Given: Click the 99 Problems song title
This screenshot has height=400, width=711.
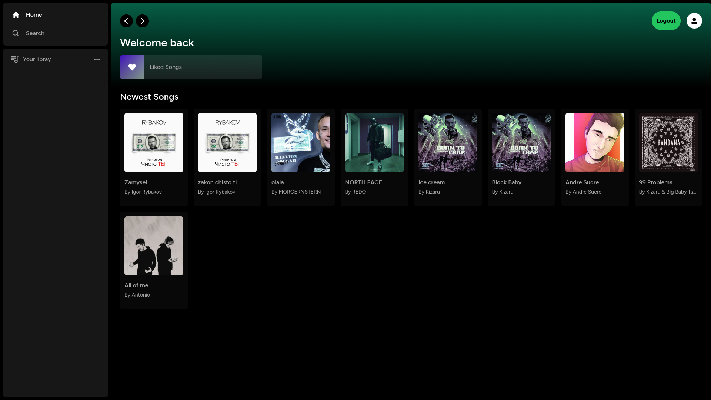Looking at the screenshot, I should (x=656, y=182).
